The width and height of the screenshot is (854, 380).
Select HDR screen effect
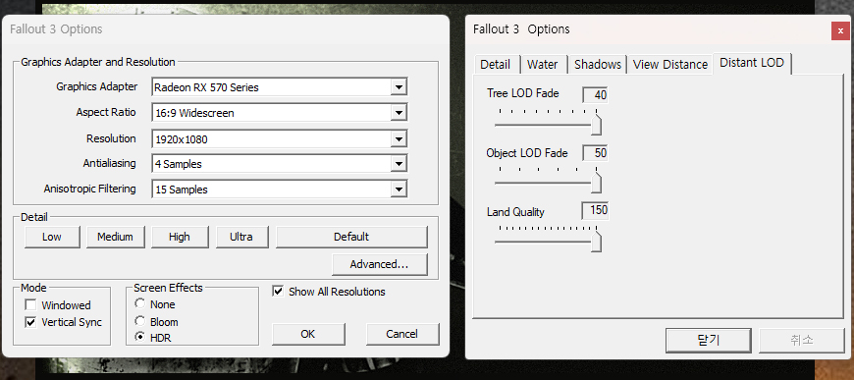(x=140, y=338)
